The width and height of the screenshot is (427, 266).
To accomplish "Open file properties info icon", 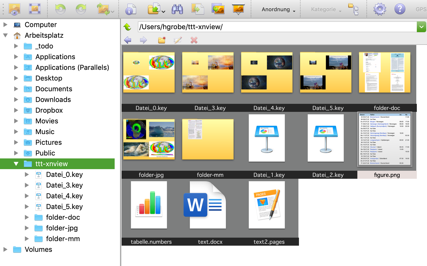I will pos(130,9).
